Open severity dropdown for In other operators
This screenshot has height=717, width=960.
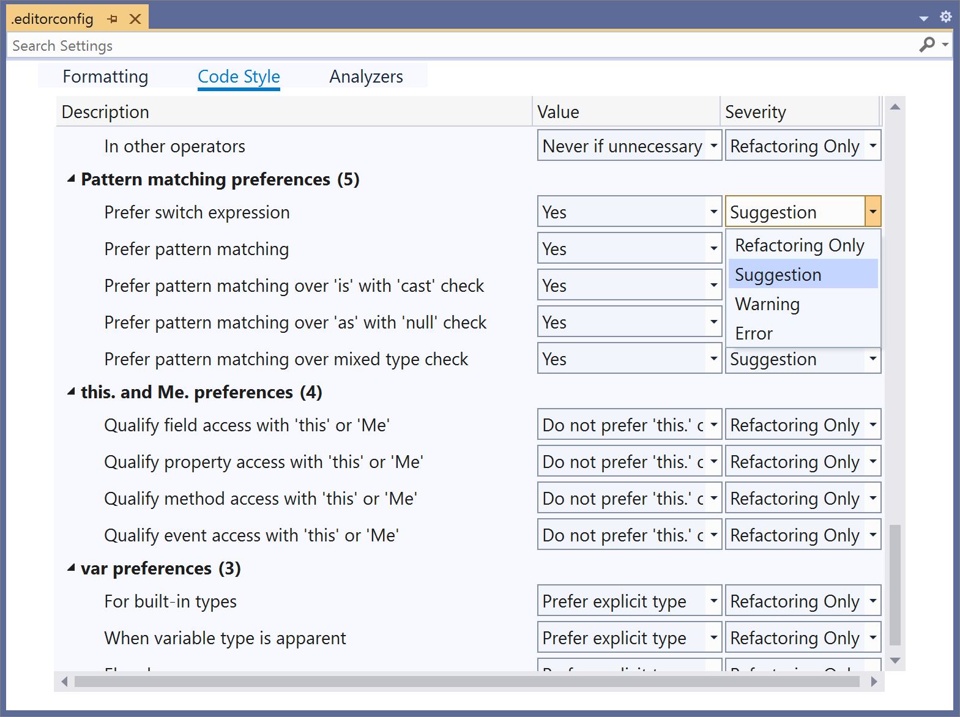[873, 146]
